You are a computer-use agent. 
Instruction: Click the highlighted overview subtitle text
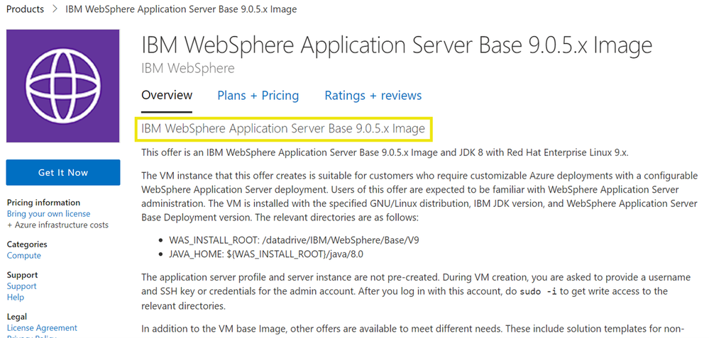(x=283, y=129)
